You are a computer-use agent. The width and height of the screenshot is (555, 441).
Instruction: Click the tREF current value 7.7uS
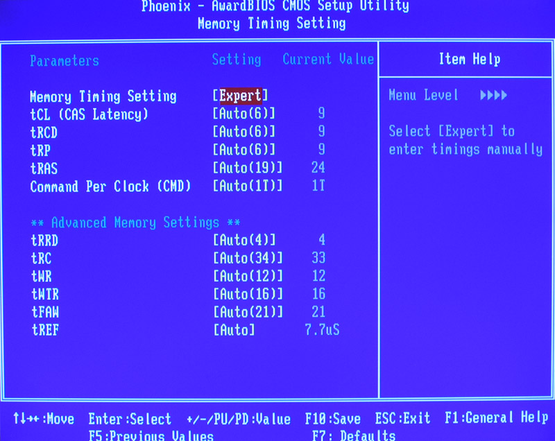point(322,330)
